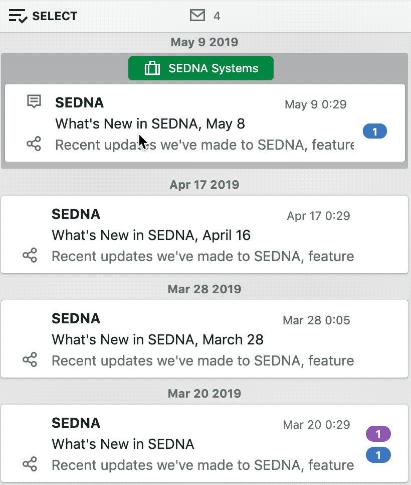The image size is (411, 485).
Task: Open the SEDNA Systems green tag
Action: click(x=200, y=68)
